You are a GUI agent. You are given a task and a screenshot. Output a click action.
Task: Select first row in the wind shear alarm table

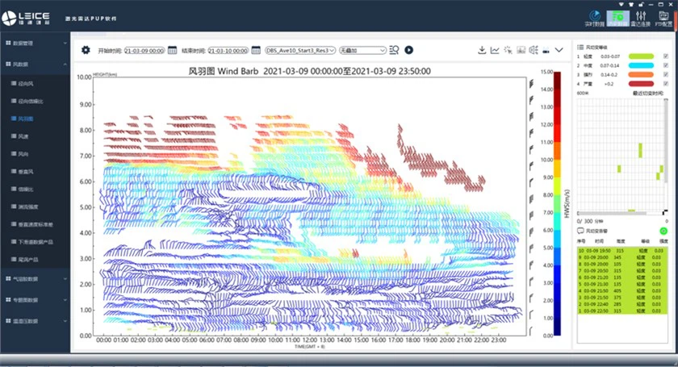click(x=620, y=250)
